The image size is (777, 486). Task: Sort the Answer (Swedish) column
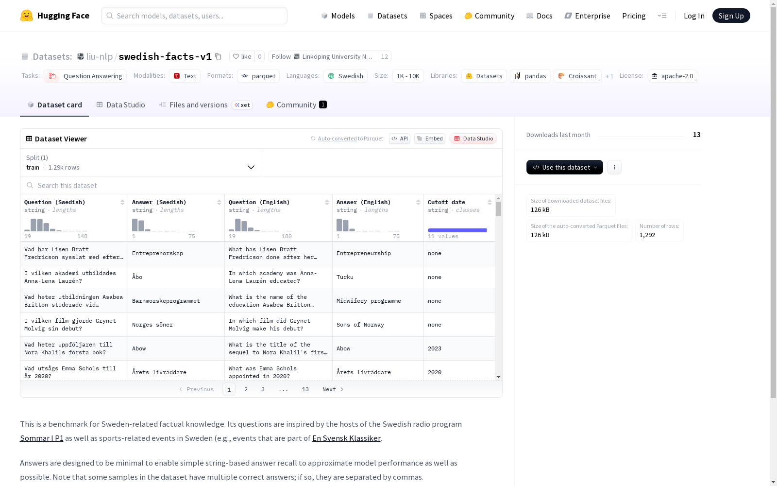pyautogui.click(x=219, y=202)
